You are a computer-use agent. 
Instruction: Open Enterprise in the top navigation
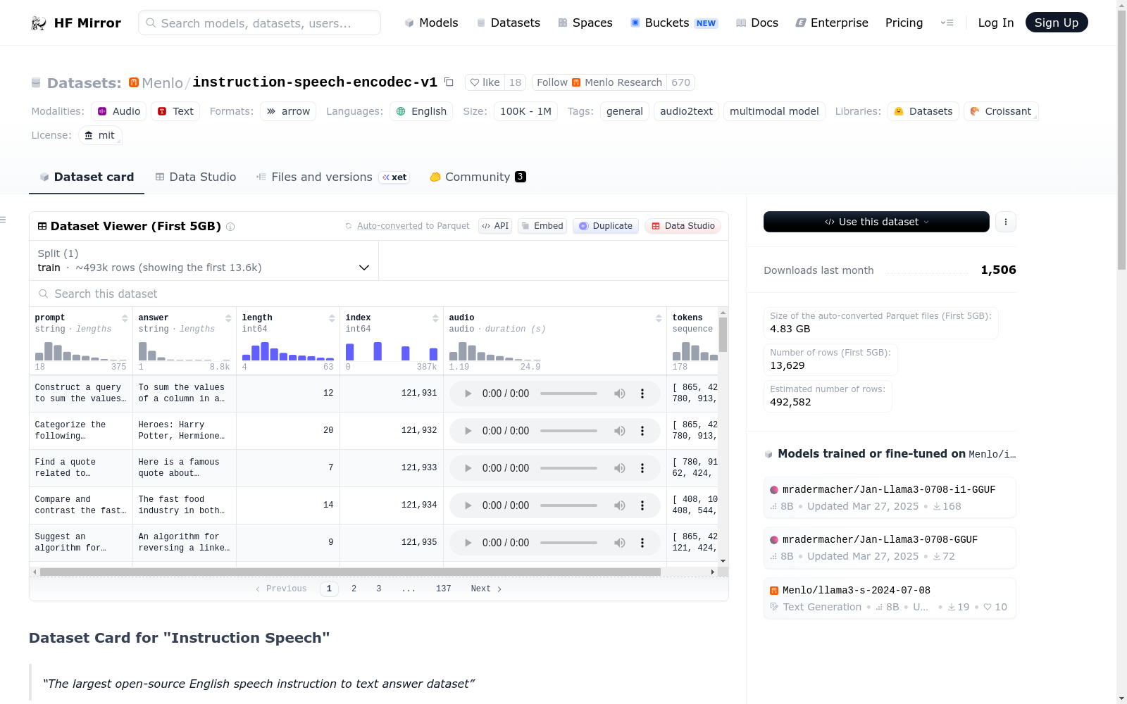[x=832, y=23]
